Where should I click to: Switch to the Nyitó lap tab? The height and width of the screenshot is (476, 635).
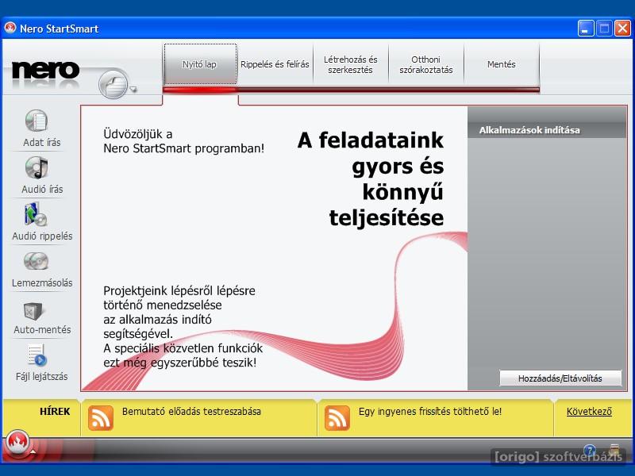[200, 64]
